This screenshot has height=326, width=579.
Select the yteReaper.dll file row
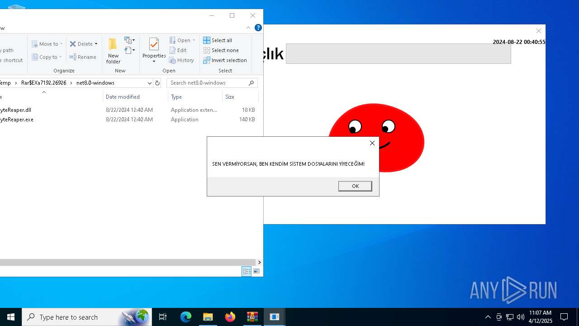[x=129, y=110]
